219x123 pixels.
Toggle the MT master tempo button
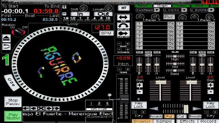point(124,8)
